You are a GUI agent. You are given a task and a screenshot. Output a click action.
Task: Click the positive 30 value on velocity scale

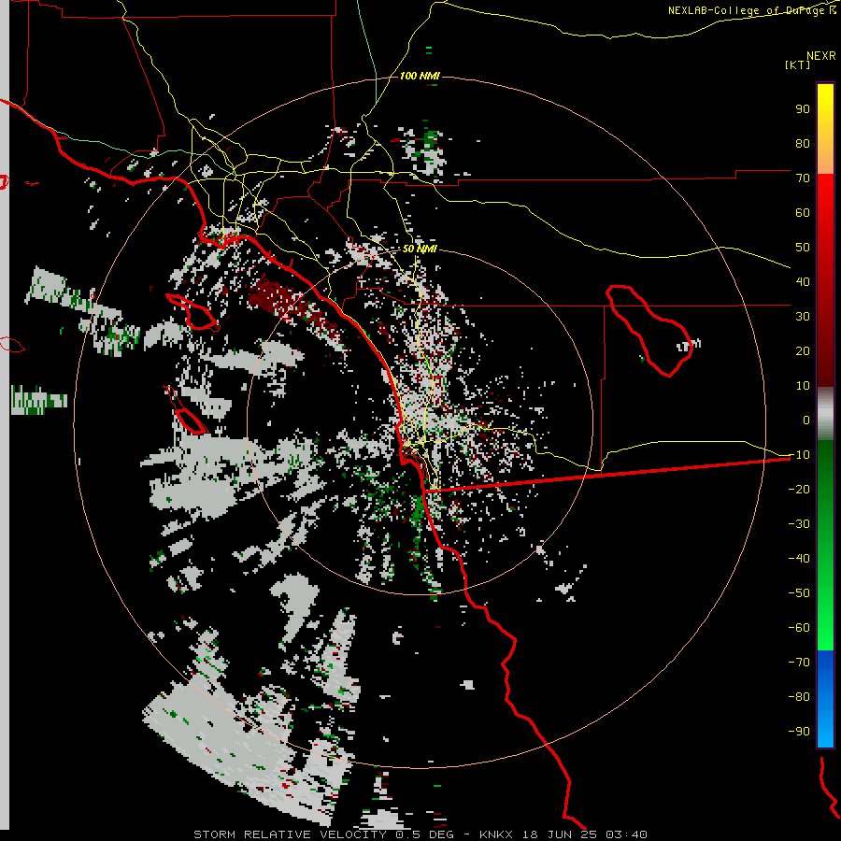(803, 317)
